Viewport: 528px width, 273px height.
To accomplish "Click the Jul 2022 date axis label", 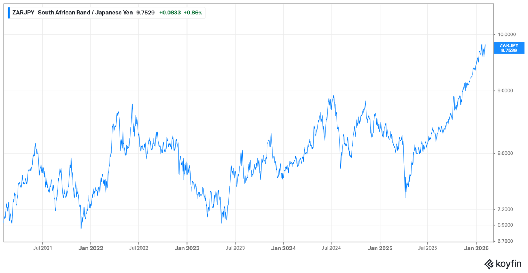I will point(138,248).
